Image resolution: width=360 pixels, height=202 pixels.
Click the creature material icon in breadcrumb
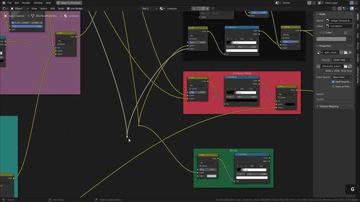pyautogui.click(x=66, y=16)
